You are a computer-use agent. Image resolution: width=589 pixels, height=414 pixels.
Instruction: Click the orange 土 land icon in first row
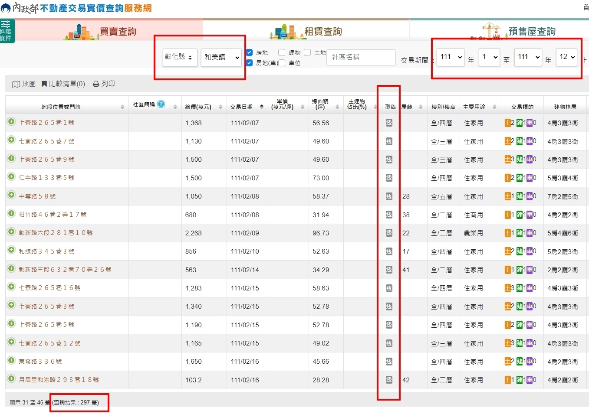508,123
